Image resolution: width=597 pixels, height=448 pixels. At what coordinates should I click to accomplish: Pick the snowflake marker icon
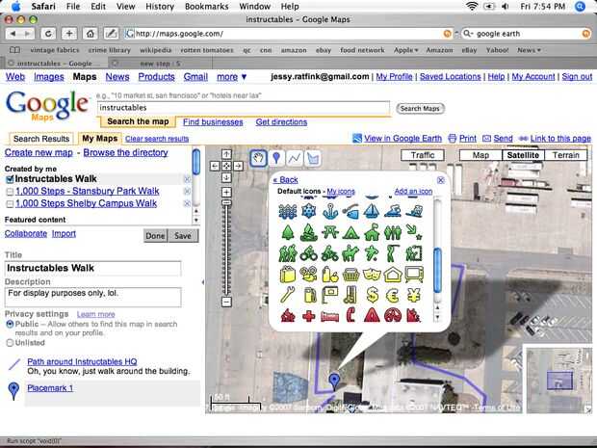[x=309, y=210]
